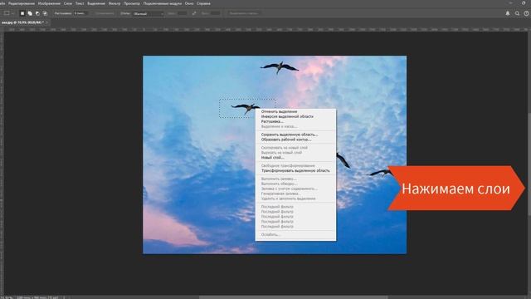
Task: Click the zoom percentage in status bar
Action: coord(7,297)
